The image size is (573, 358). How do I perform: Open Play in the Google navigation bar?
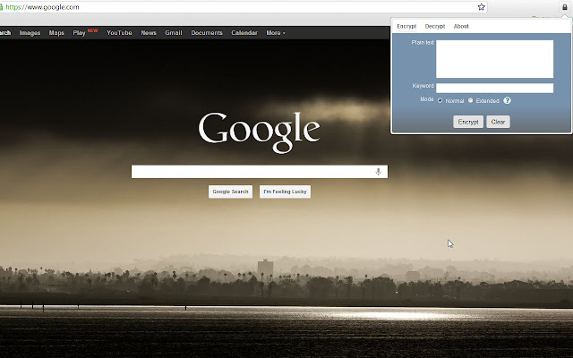point(79,33)
